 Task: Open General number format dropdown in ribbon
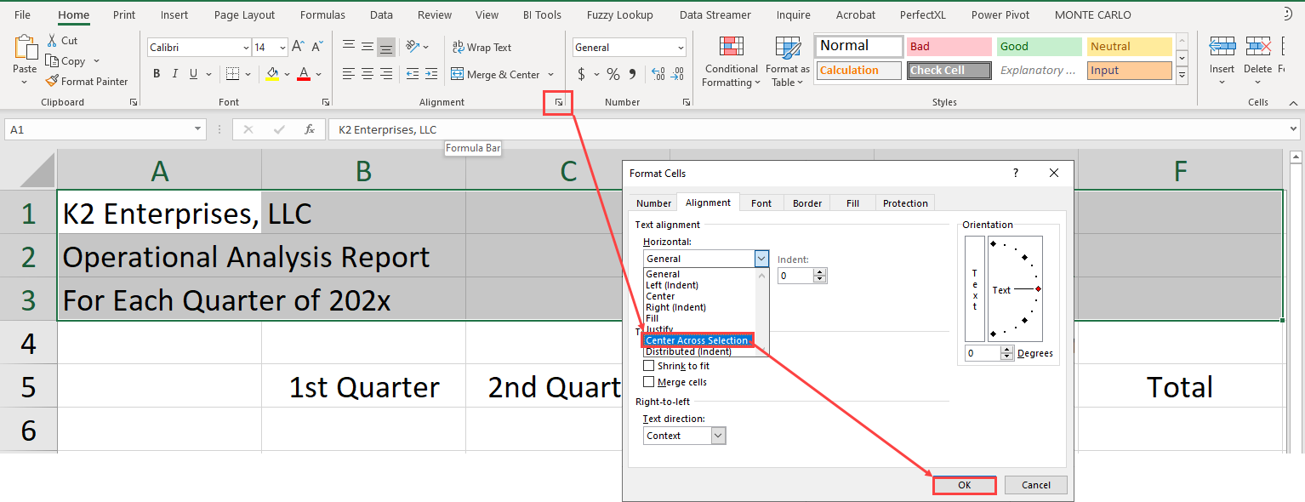coord(681,48)
